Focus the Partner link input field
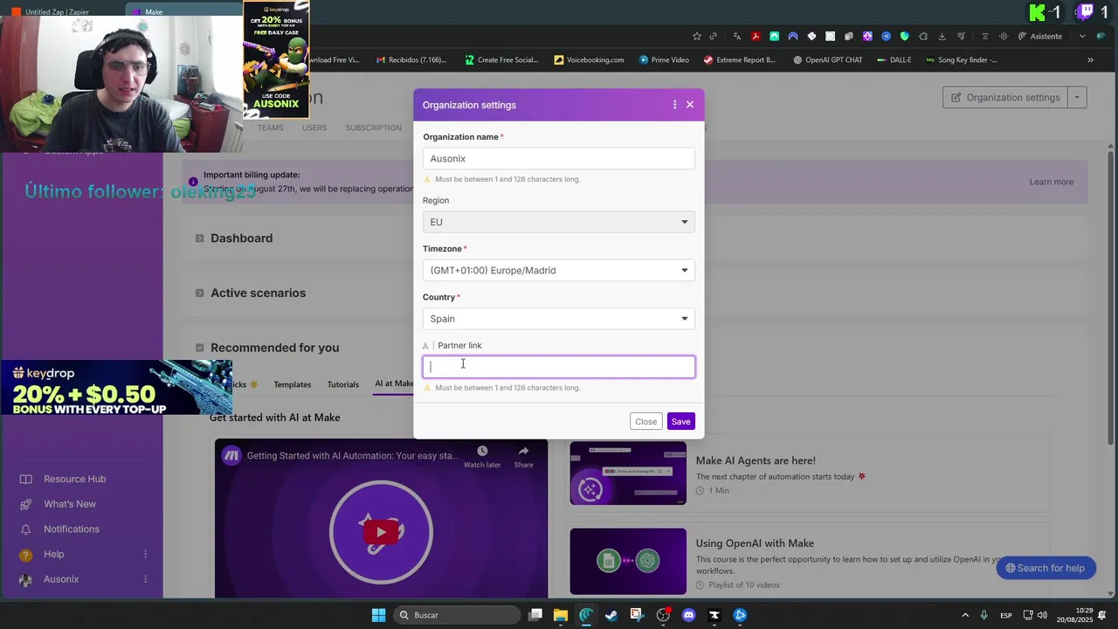1118x629 pixels. coord(559,367)
